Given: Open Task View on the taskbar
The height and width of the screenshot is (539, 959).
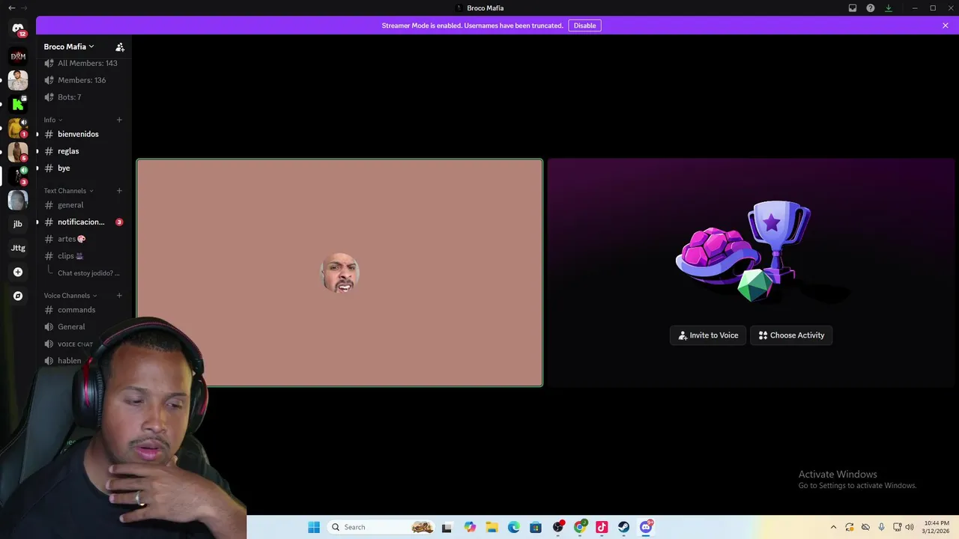Looking at the screenshot, I should pos(447,527).
